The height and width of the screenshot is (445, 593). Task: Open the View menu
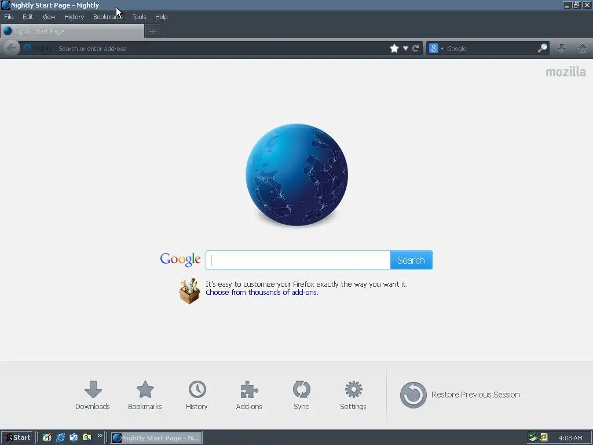(x=49, y=17)
